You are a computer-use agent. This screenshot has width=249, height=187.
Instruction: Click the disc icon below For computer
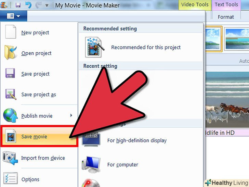pos(91,183)
